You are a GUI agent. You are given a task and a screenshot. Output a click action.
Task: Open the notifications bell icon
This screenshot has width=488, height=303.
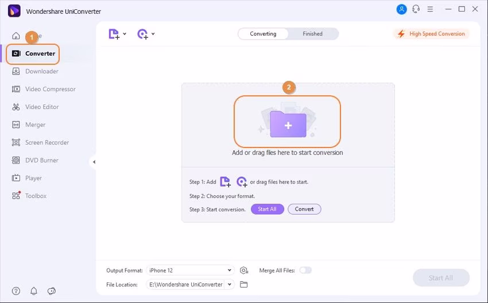34,291
